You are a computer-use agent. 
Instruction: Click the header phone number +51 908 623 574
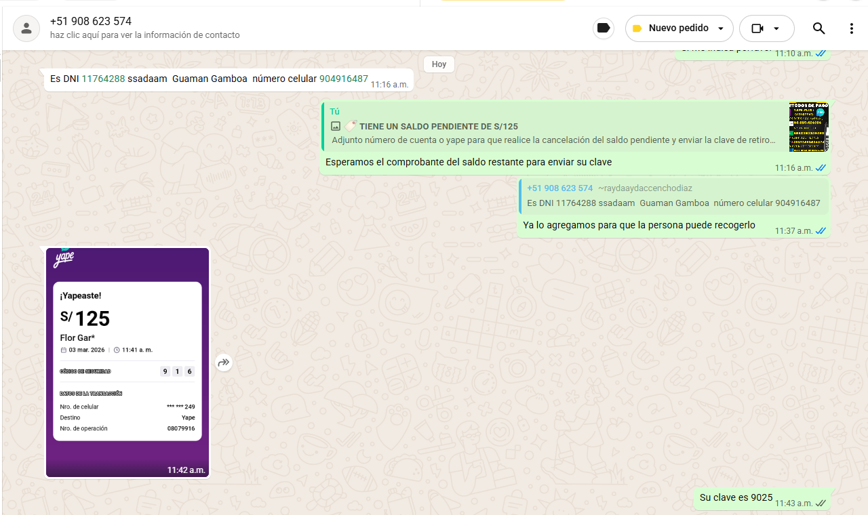[91, 22]
